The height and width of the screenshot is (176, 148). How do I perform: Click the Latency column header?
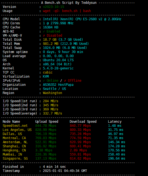(x=115, y=122)
